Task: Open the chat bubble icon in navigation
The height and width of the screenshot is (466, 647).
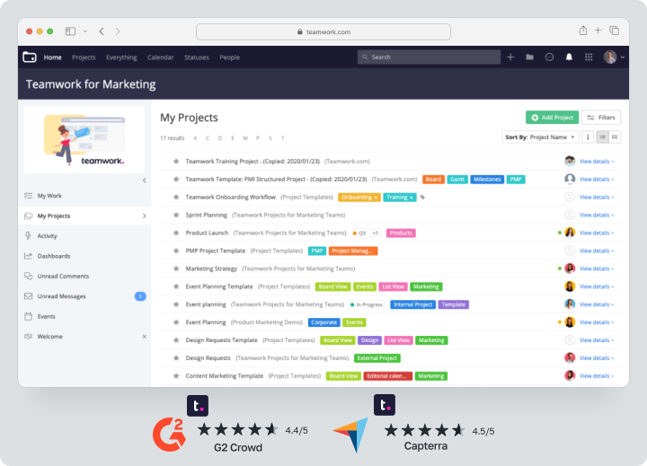Action: [x=549, y=57]
